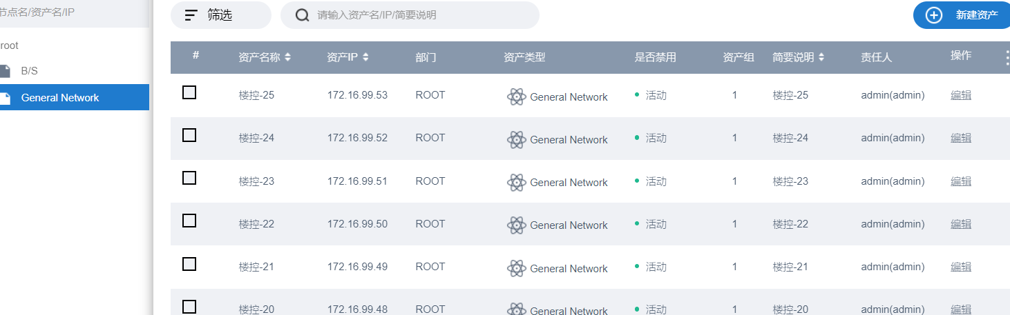Click the filter icon beside 筛选
The height and width of the screenshot is (315, 1010).
pyautogui.click(x=191, y=15)
